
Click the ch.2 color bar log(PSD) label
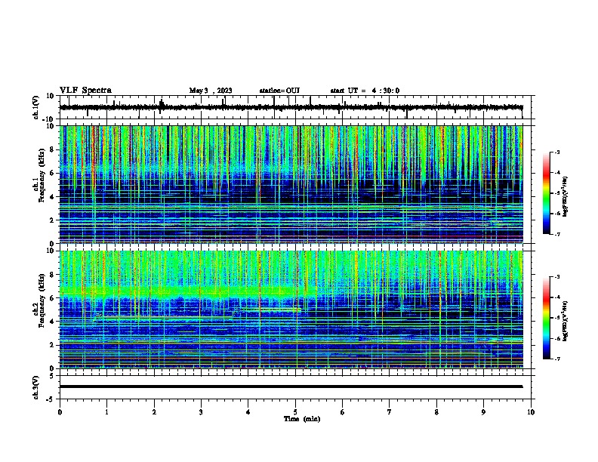point(566,321)
